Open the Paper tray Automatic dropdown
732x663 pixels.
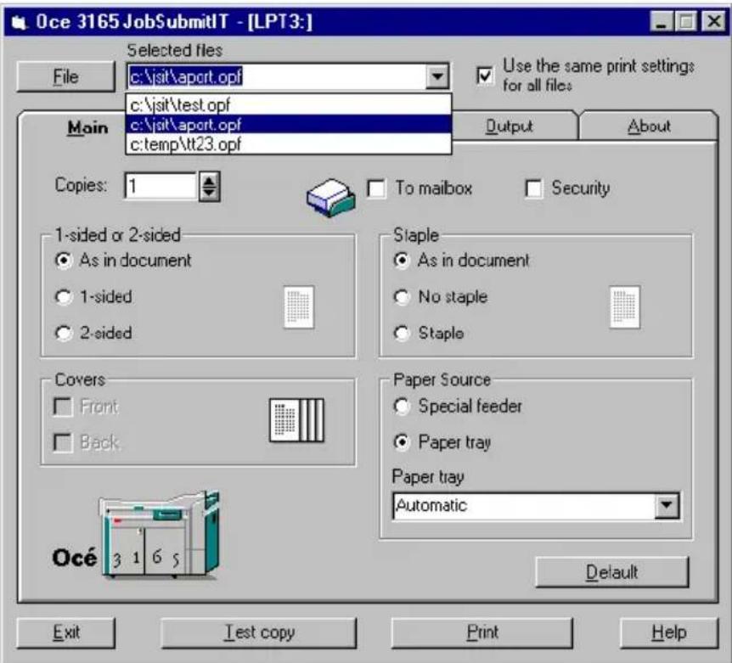coord(666,506)
